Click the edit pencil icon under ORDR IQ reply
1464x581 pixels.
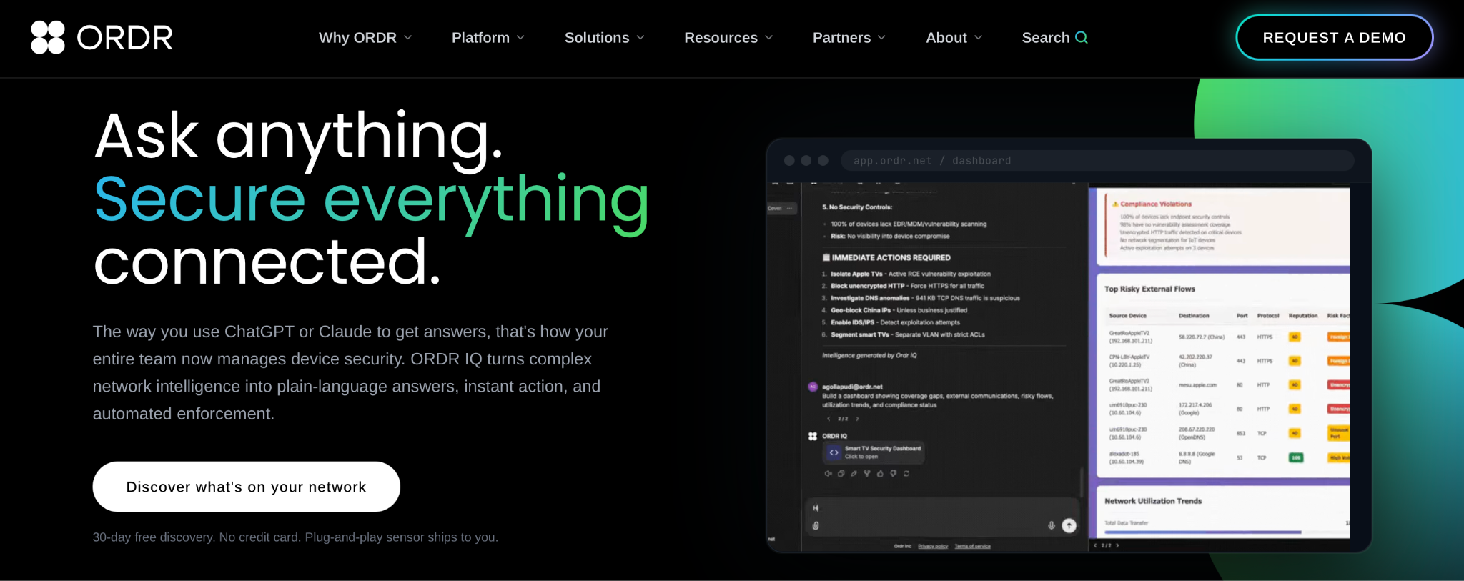coord(854,474)
